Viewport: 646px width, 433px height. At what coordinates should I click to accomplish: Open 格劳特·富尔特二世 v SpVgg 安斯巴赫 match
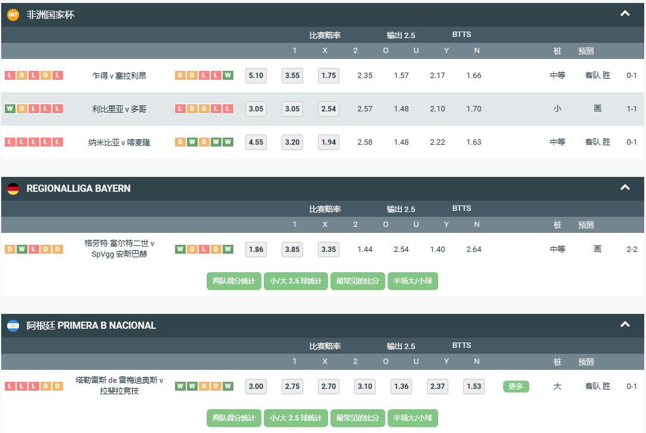click(119, 249)
